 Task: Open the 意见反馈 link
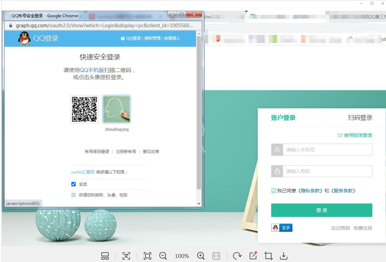click(151, 151)
